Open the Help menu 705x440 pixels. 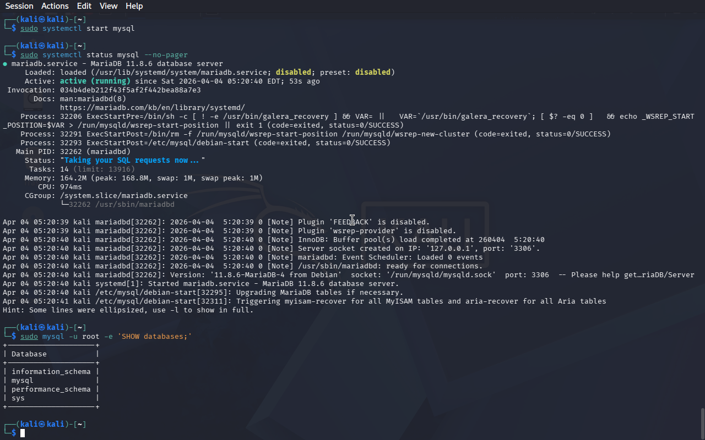pos(134,6)
